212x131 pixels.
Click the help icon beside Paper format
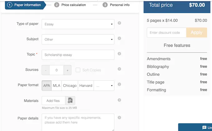click(x=119, y=85)
